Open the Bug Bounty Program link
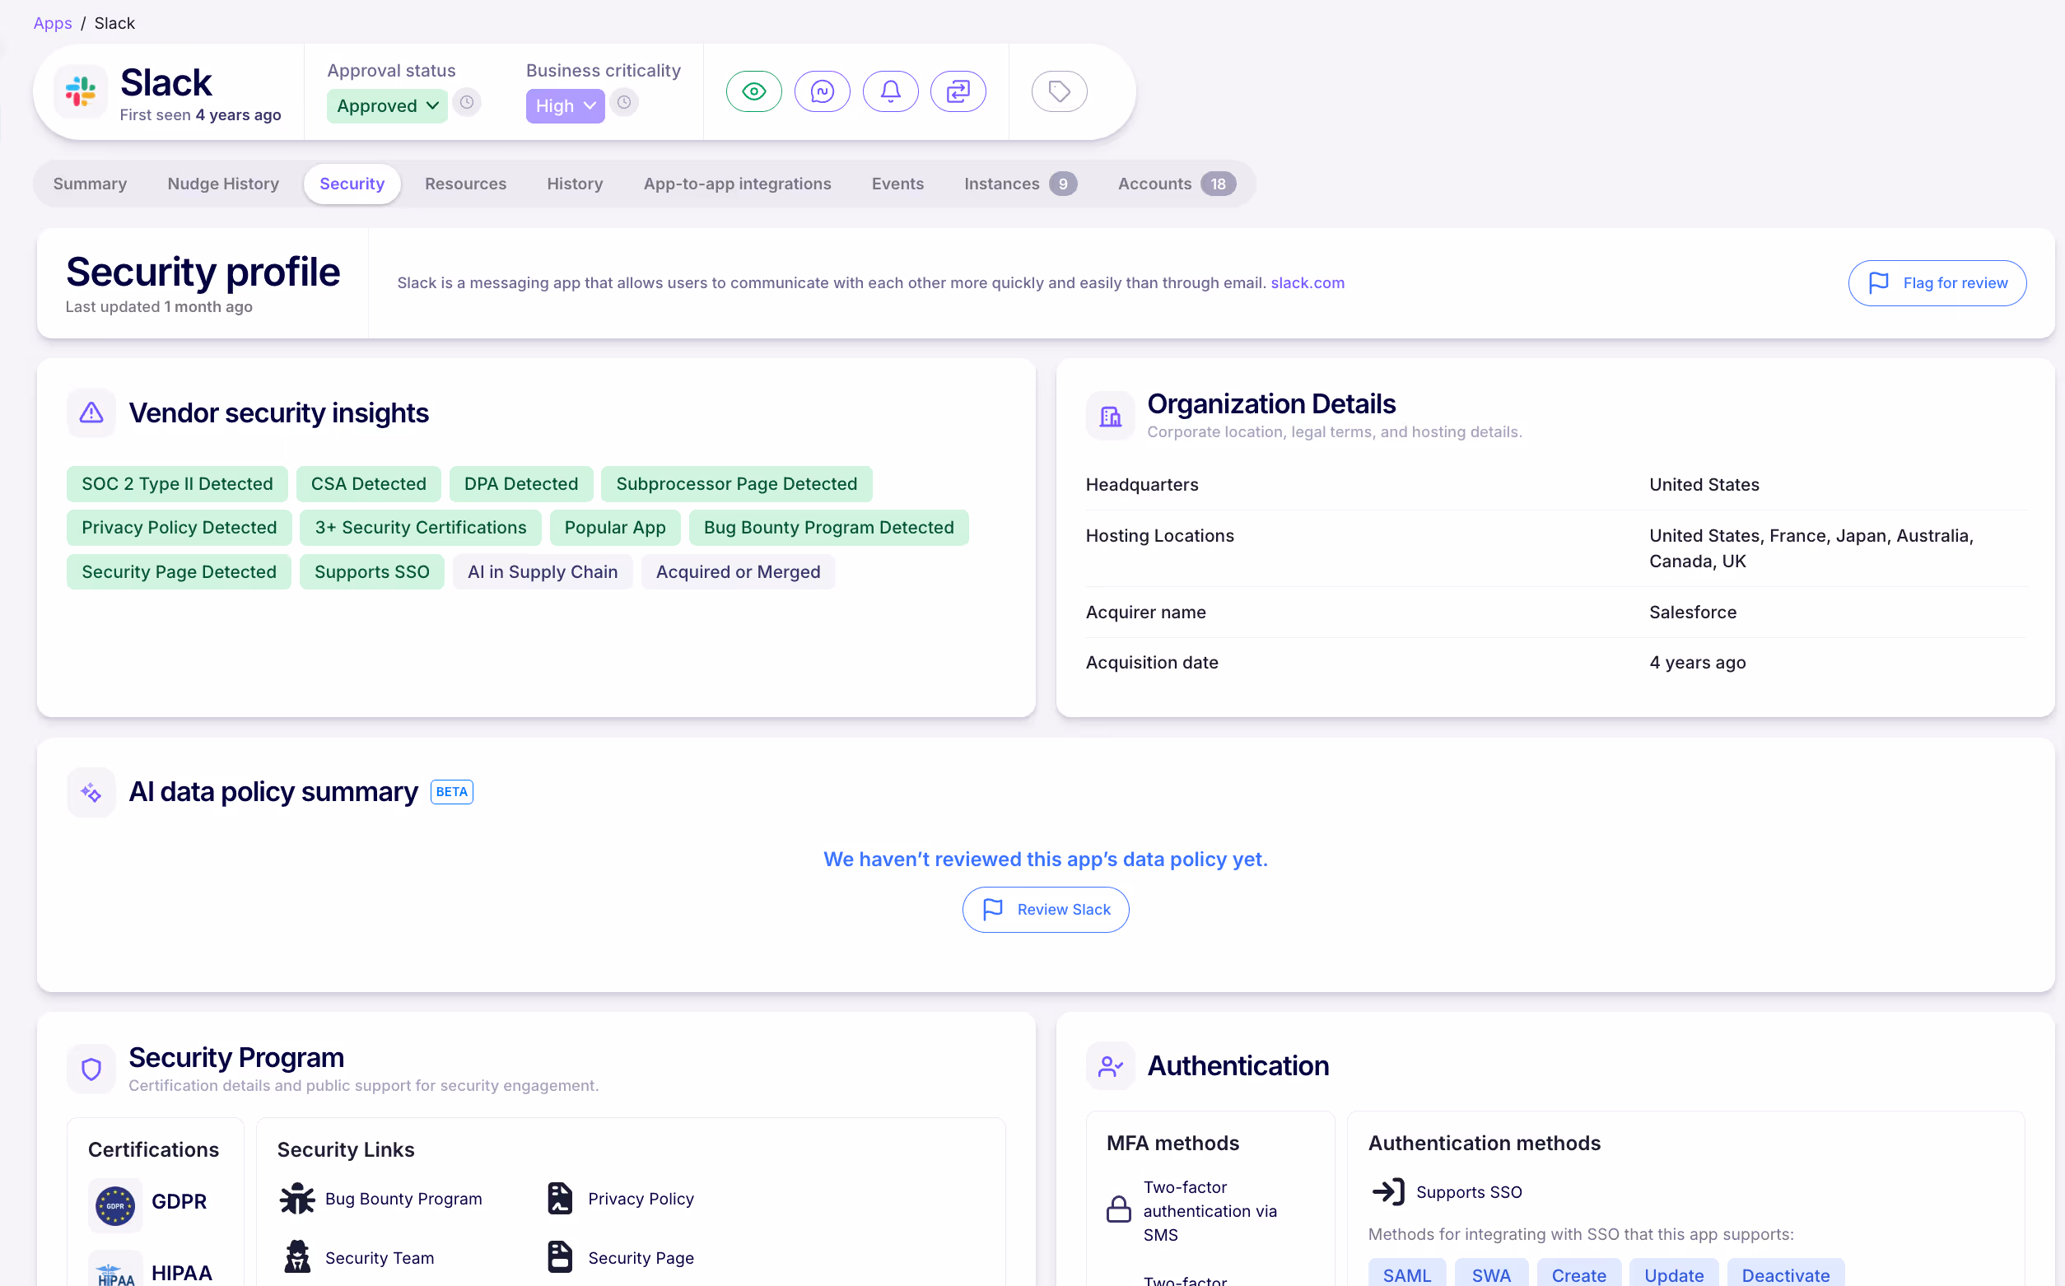 tap(403, 1199)
